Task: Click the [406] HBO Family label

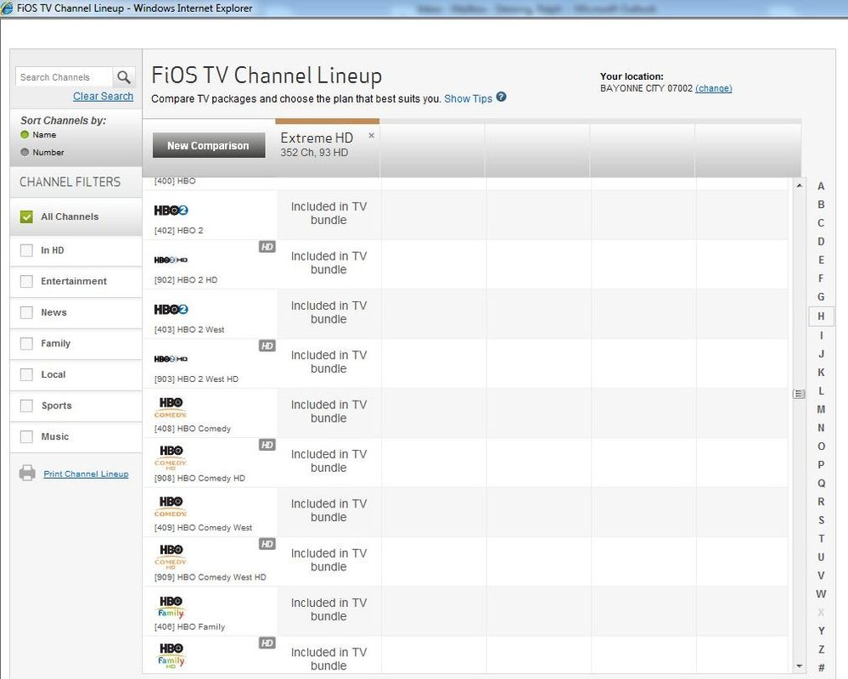Action: pyautogui.click(x=189, y=627)
